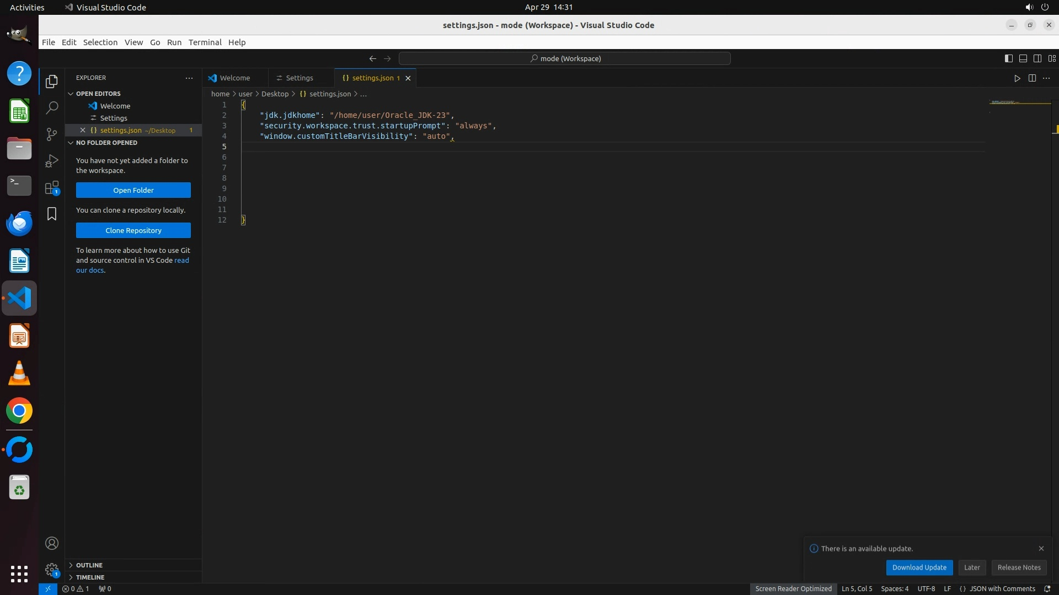Expand the Timeline section
Screen dimensions: 1059x595
pyautogui.click(x=90, y=577)
